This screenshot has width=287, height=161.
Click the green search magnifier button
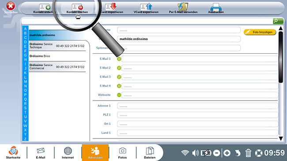pos(278,21)
